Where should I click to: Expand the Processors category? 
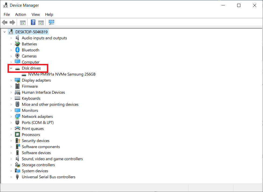pos(11,135)
